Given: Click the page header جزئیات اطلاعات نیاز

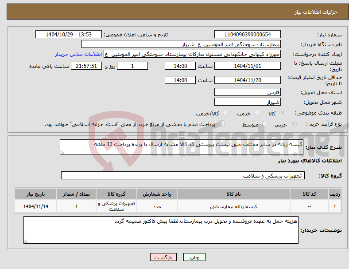Looking at the screenshot, I should click(x=316, y=12).
